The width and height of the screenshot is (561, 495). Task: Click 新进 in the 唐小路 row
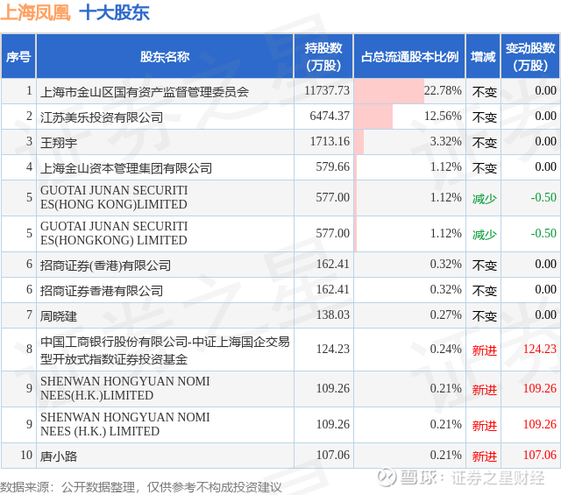coord(485,456)
